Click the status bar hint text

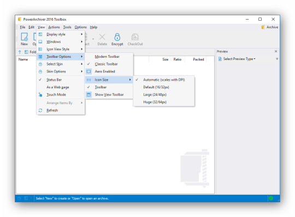[x=72, y=198]
